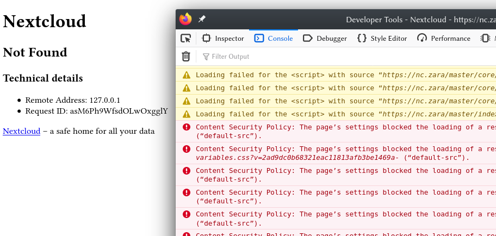Click the Nextcloud page title heading
Screen dimensions: 496x236
(44, 22)
